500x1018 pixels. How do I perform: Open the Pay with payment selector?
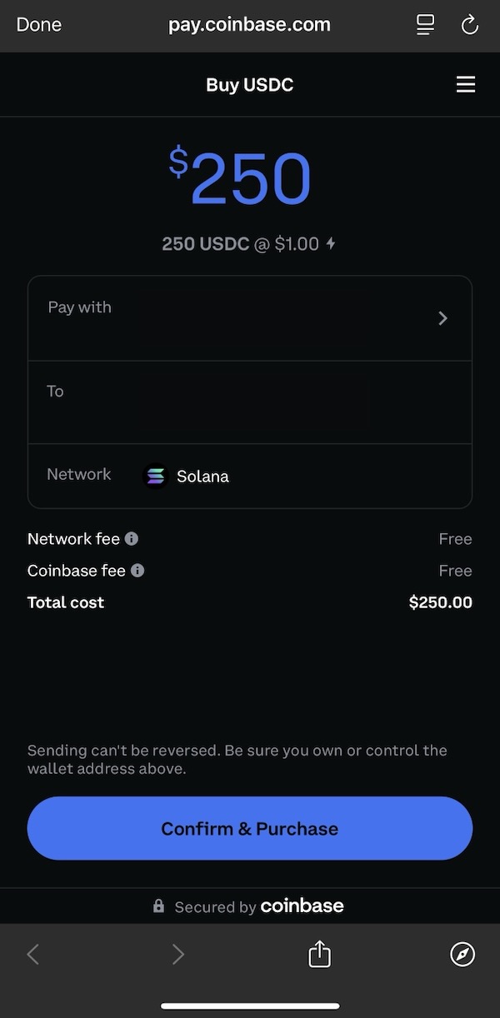click(250, 318)
